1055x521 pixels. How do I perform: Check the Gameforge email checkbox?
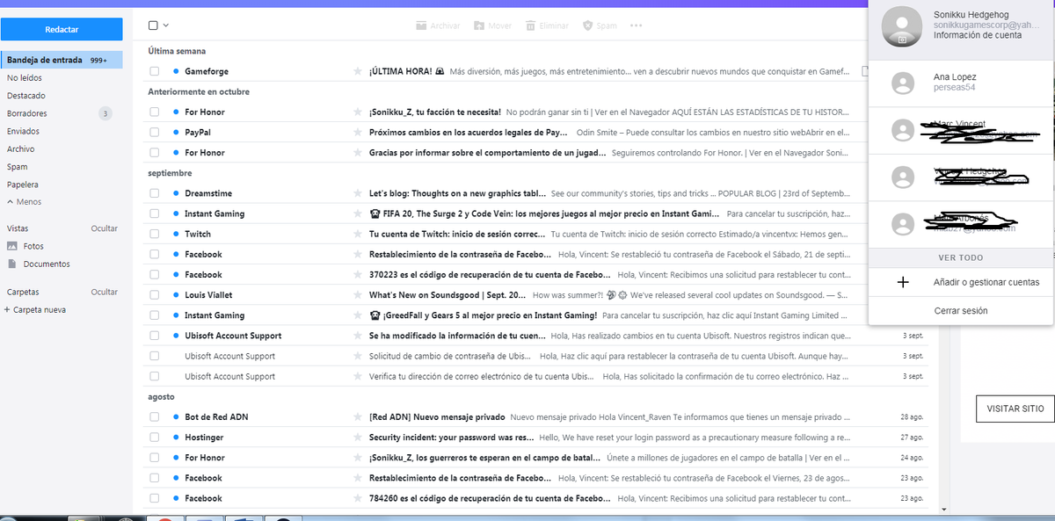155,71
